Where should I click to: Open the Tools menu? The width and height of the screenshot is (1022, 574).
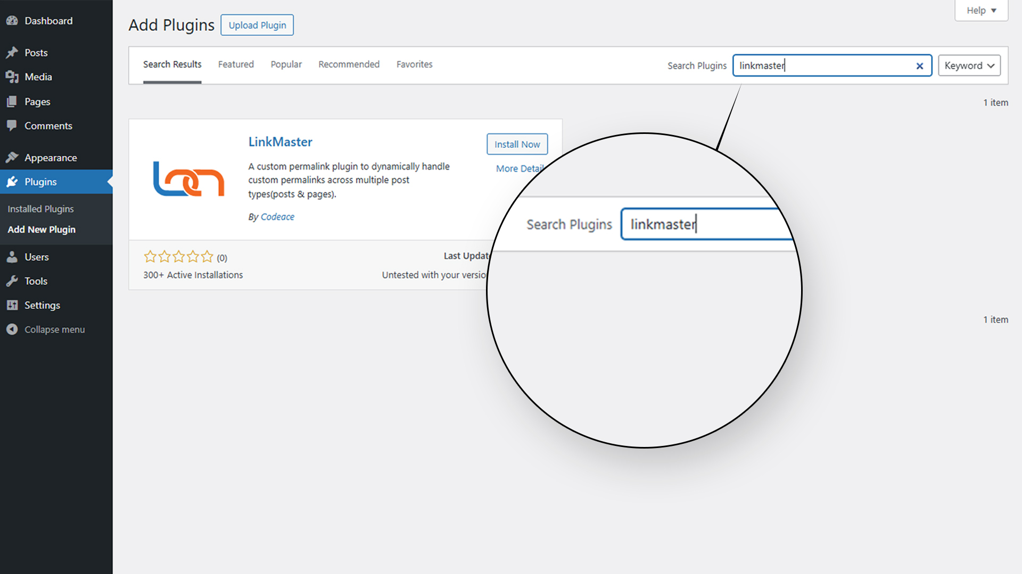click(x=56, y=281)
